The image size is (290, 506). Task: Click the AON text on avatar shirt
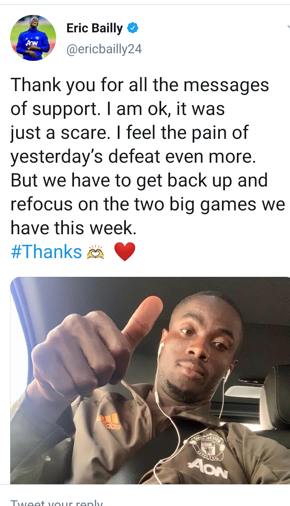[x=31, y=43]
